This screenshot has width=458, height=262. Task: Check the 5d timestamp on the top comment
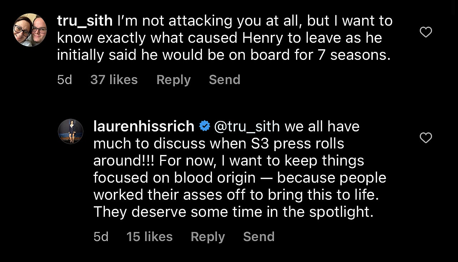pyautogui.click(x=64, y=80)
